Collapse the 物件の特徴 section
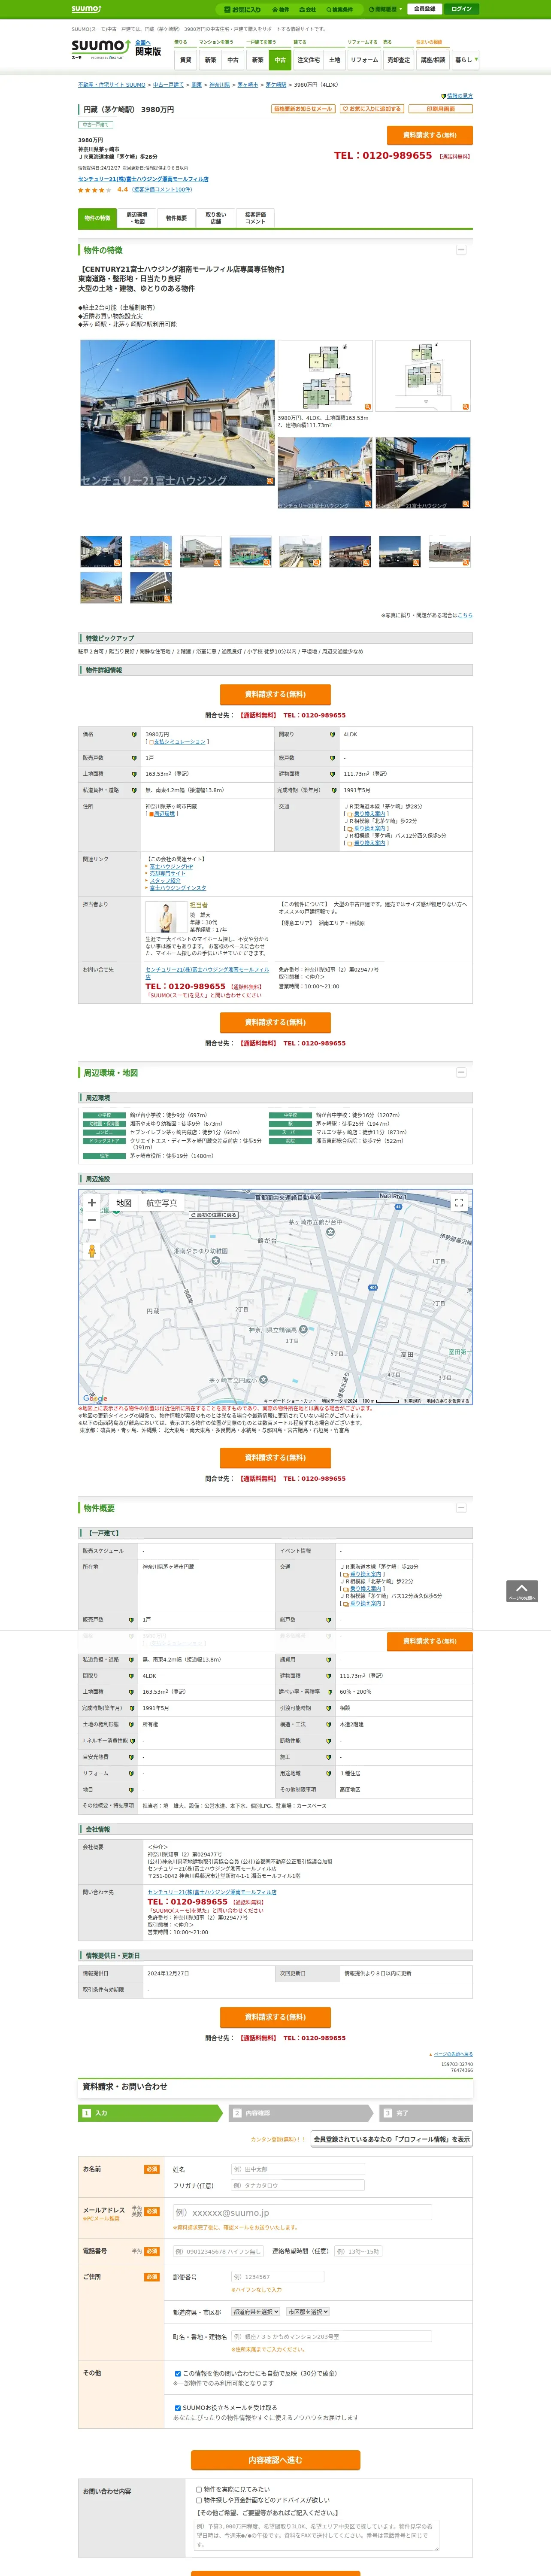The image size is (551, 2576). pos(461,250)
